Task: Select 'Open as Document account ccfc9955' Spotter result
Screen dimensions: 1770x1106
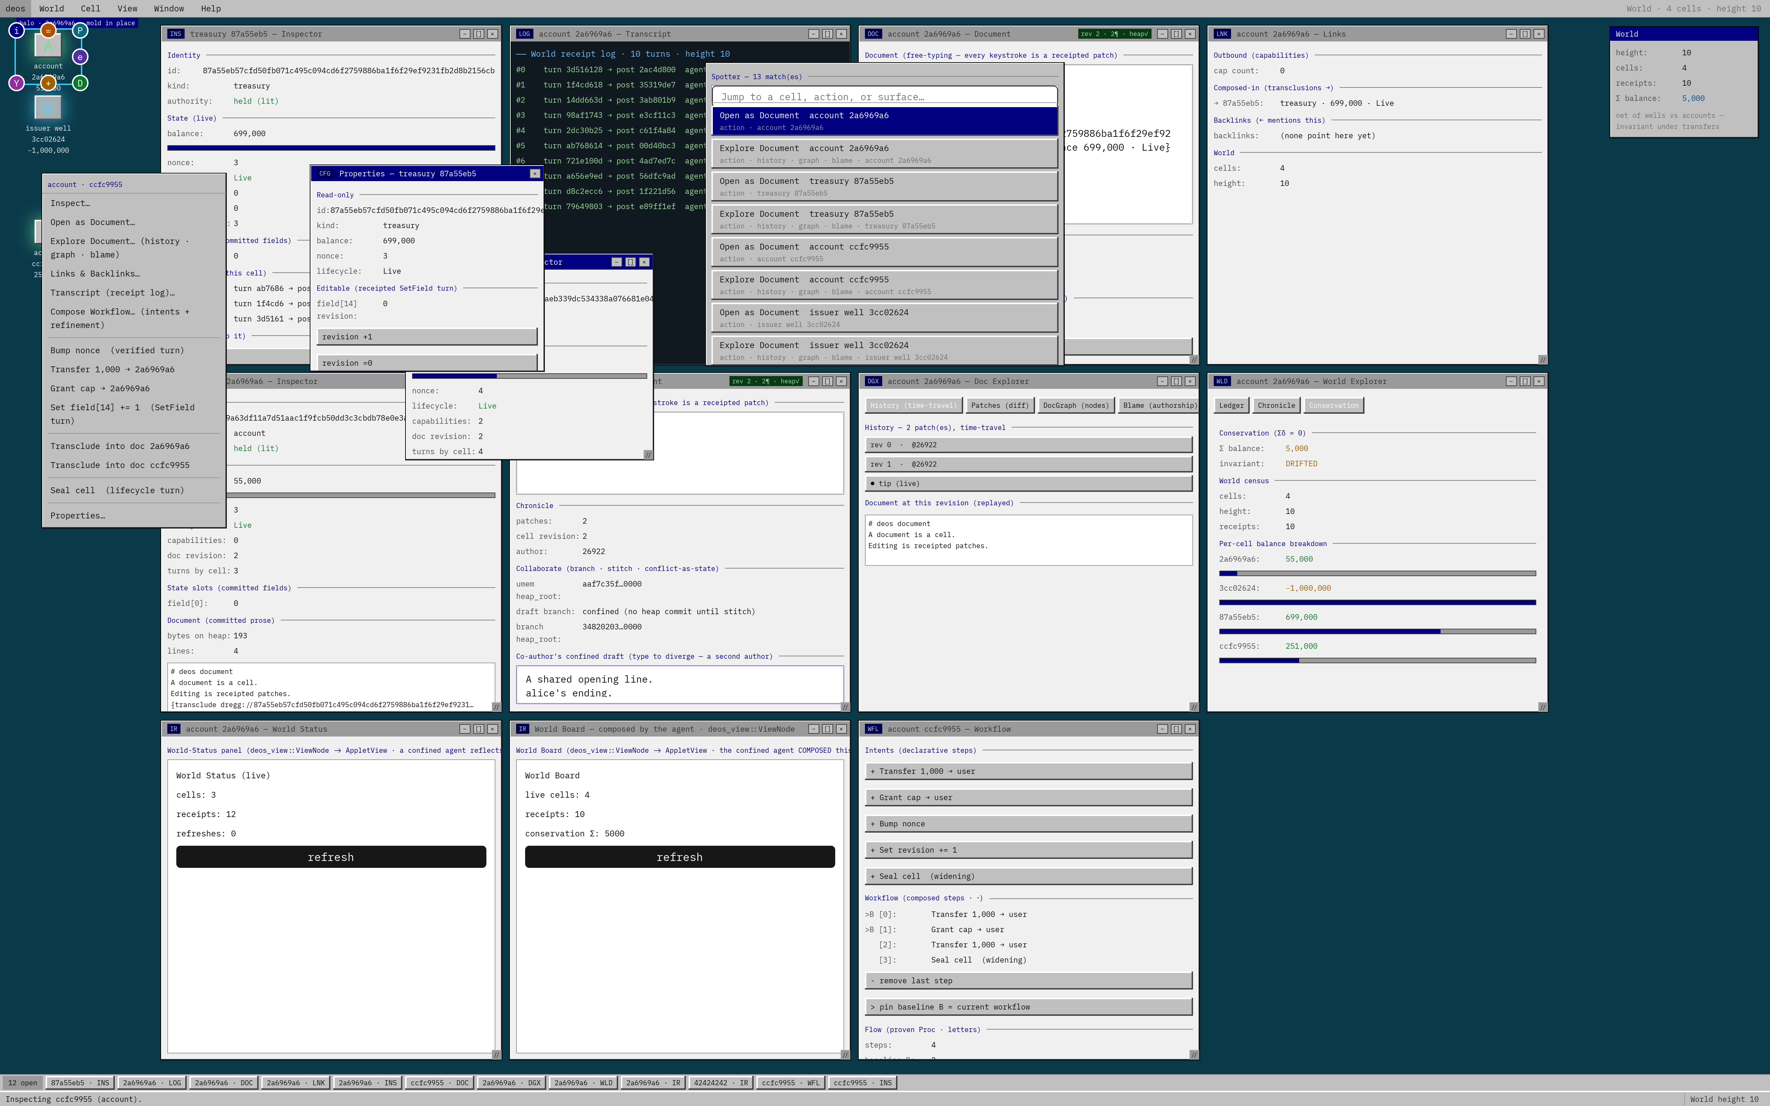Action: [x=885, y=252]
